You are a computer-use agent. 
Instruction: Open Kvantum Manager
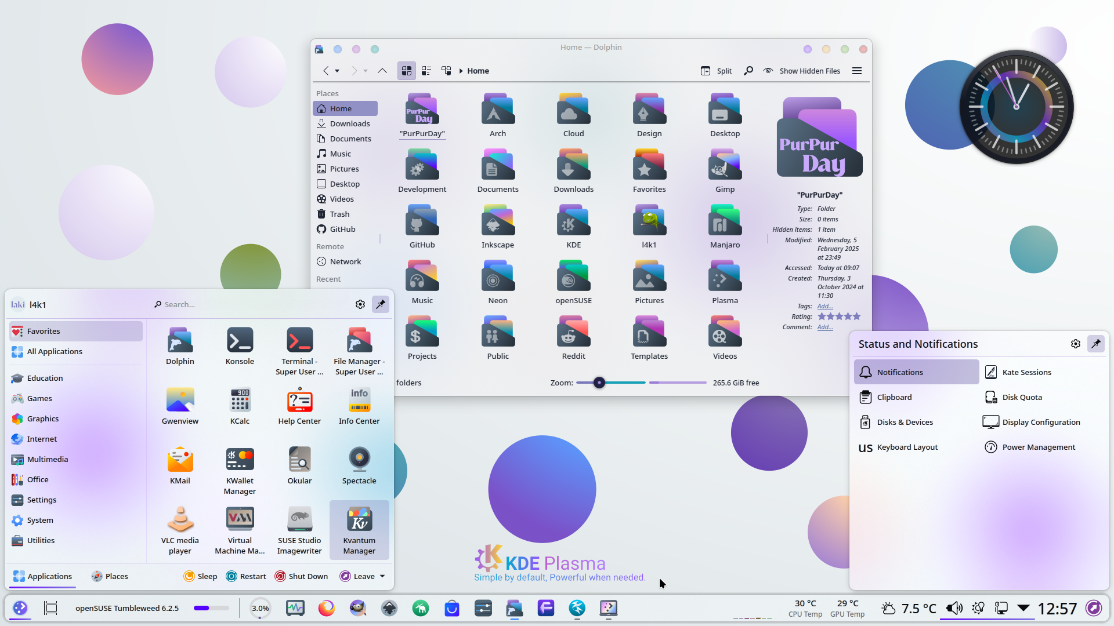[359, 530]
